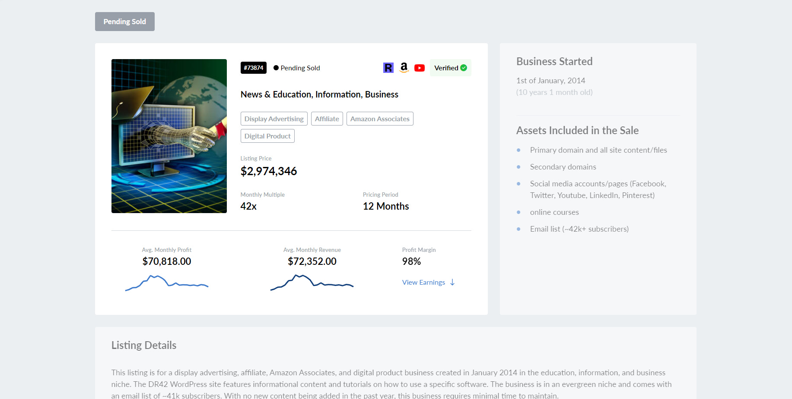
Task: Click the 98% profit margin value
Action: (411, 261)
